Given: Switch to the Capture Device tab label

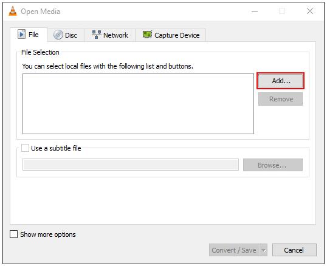Looking at the screenshot, I should tap(177, 35).
